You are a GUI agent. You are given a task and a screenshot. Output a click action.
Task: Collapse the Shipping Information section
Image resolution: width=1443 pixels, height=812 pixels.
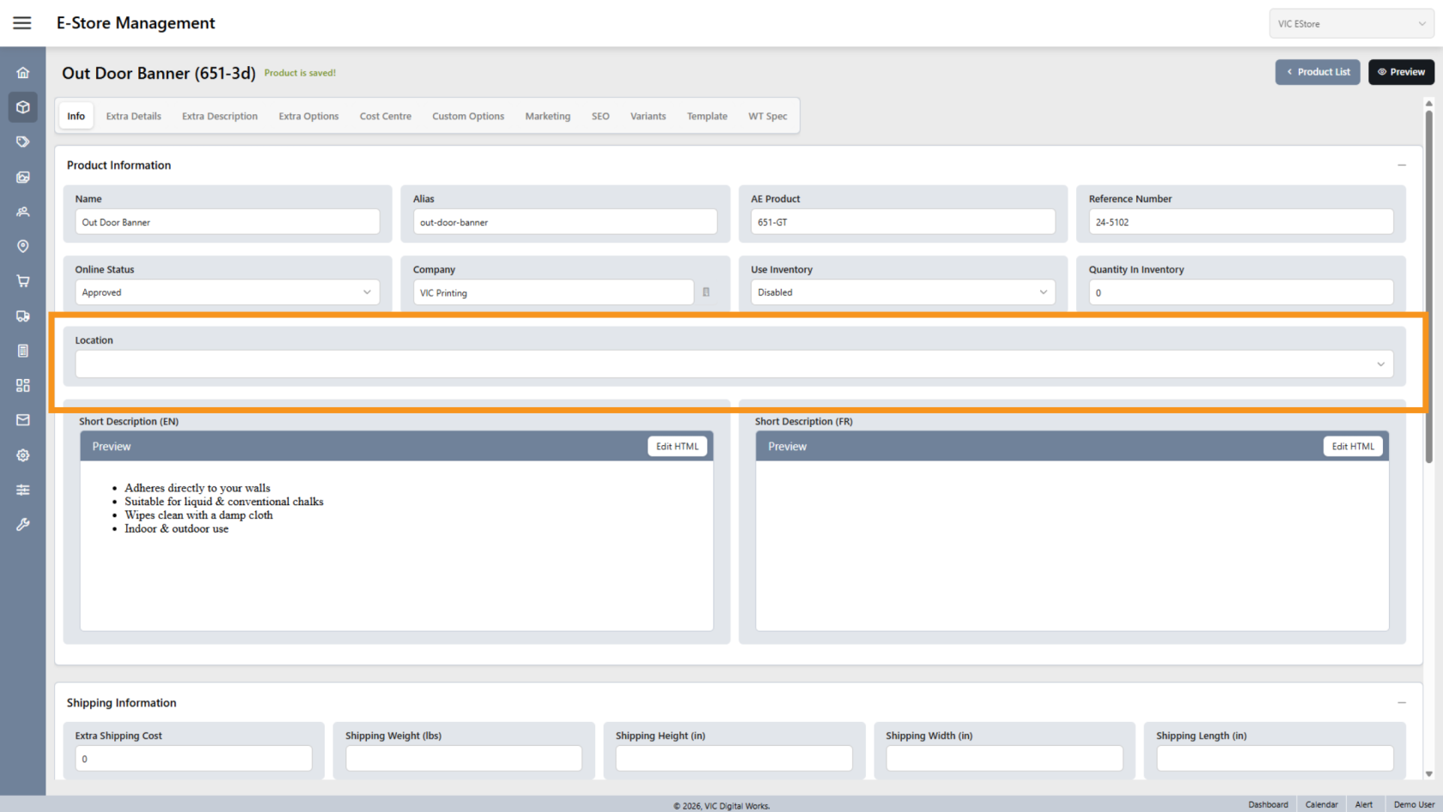click(x=1401, y=703)
